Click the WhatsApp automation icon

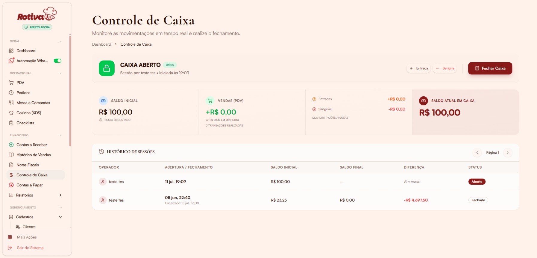tap(11, 61)
